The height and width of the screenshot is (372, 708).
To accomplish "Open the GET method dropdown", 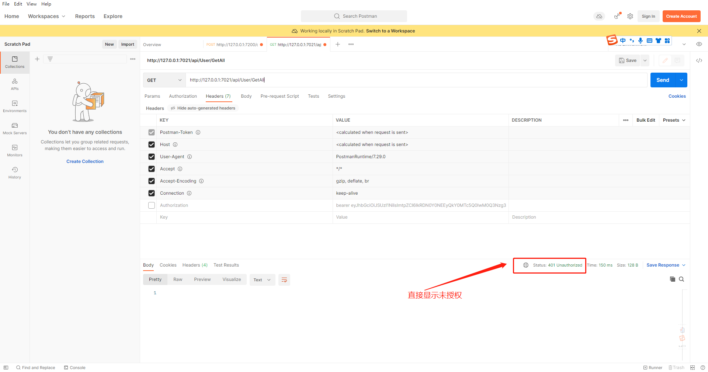I will [x=164, y=80].
